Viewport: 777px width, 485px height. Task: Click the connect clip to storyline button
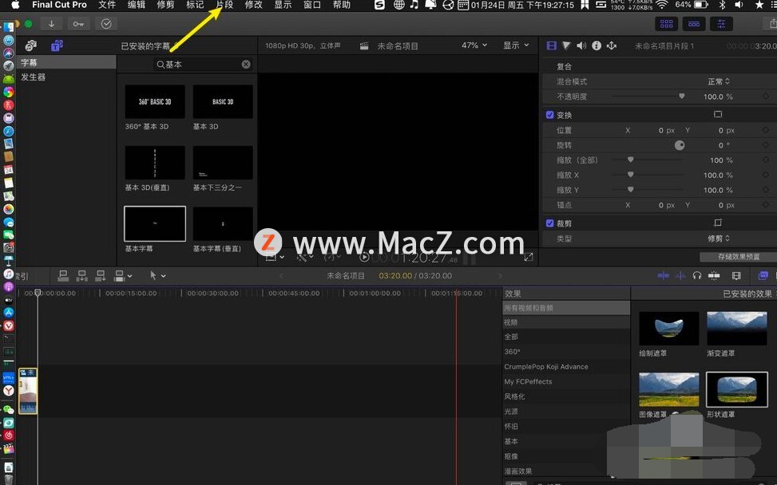[63, 276]
